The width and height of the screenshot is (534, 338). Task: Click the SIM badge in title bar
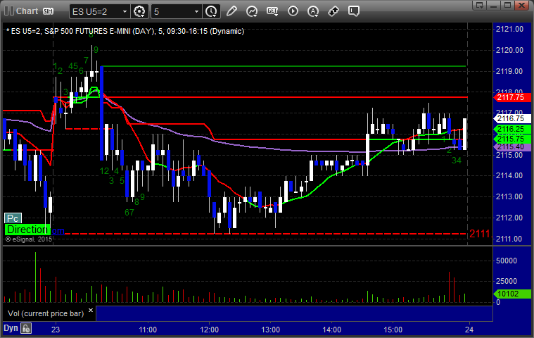pyautogui.click(x=48, y=11)
